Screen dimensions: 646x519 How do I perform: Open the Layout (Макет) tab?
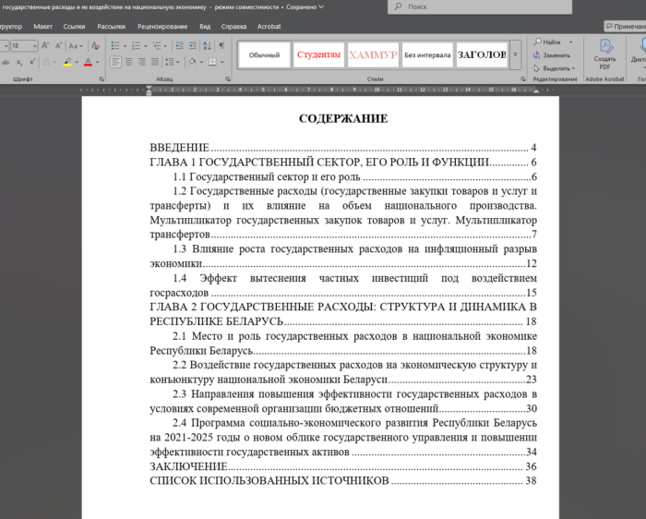[x=42, y=27]
